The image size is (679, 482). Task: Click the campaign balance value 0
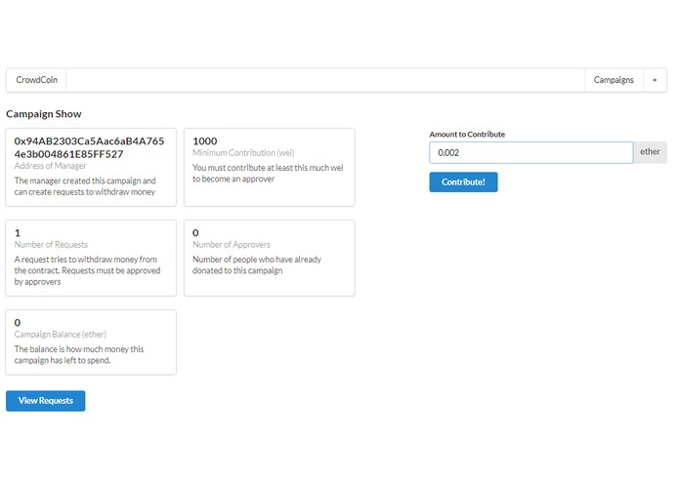(x=18, y=323)
